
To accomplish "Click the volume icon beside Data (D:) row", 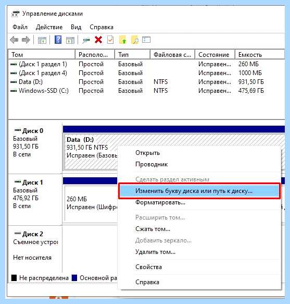I will [x=14, y=82].
